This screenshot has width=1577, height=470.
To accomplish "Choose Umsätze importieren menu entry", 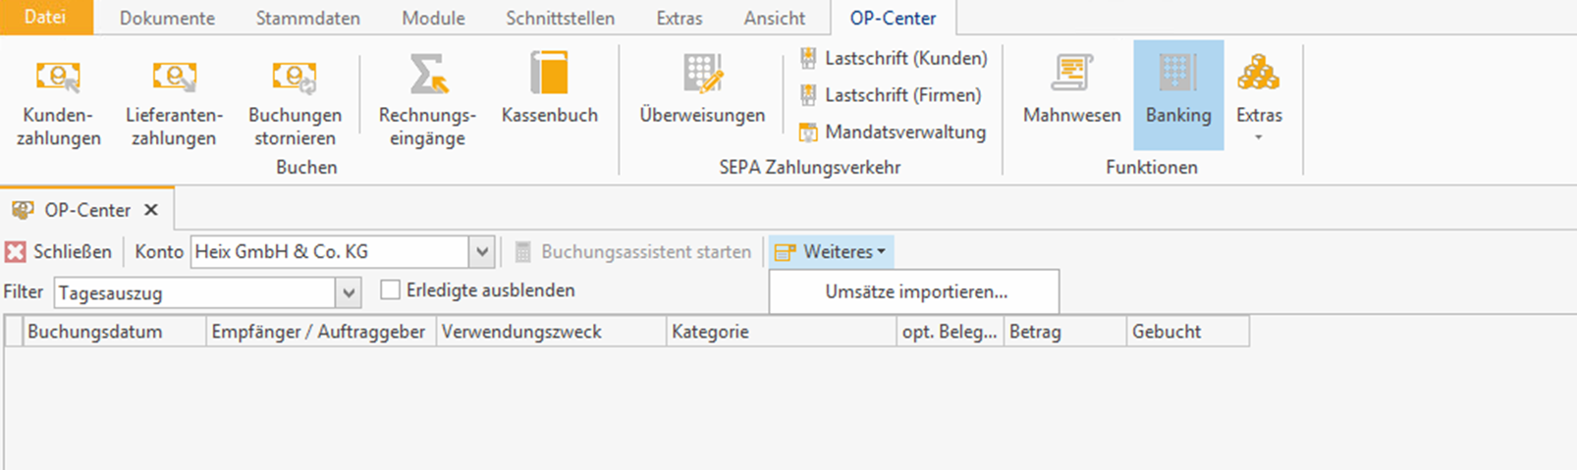I will 916,291.
